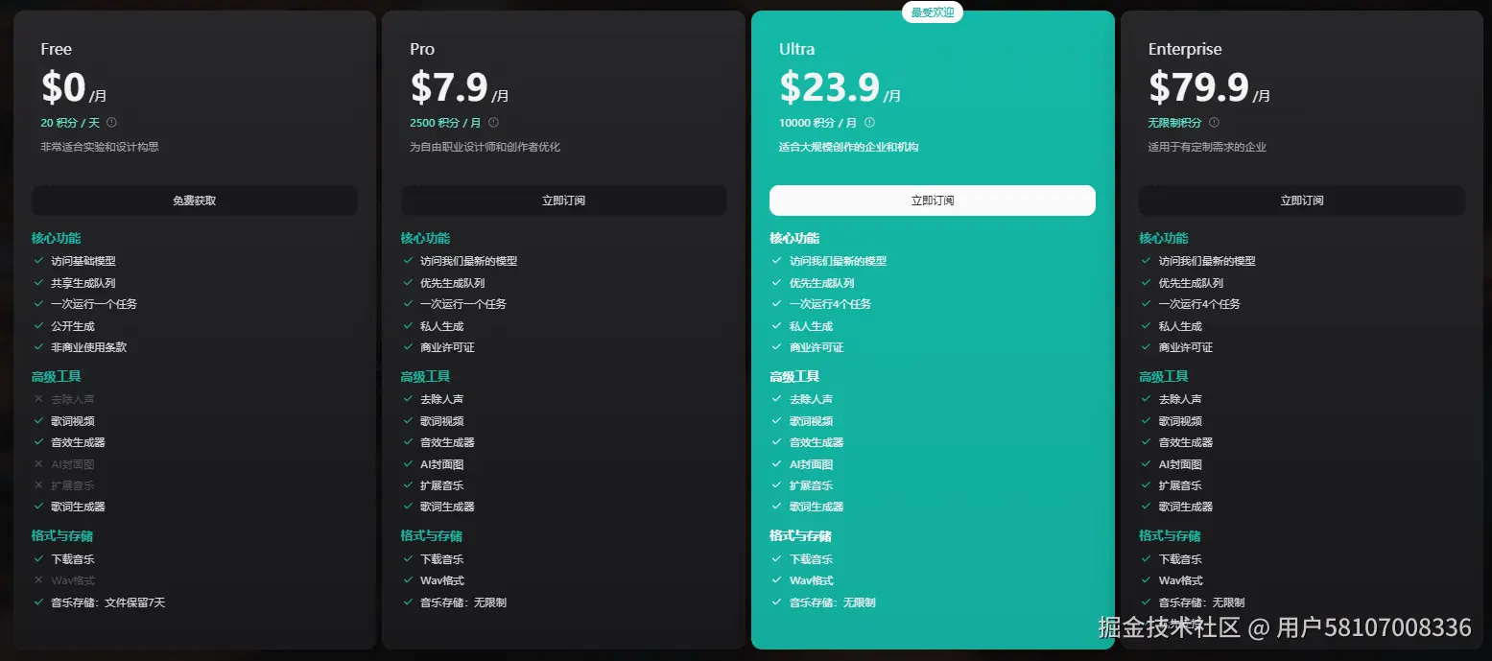This screenshot has width=1492, height=661.
Task: Click Pro's 立即订阅 button
Action: (563, 201)
